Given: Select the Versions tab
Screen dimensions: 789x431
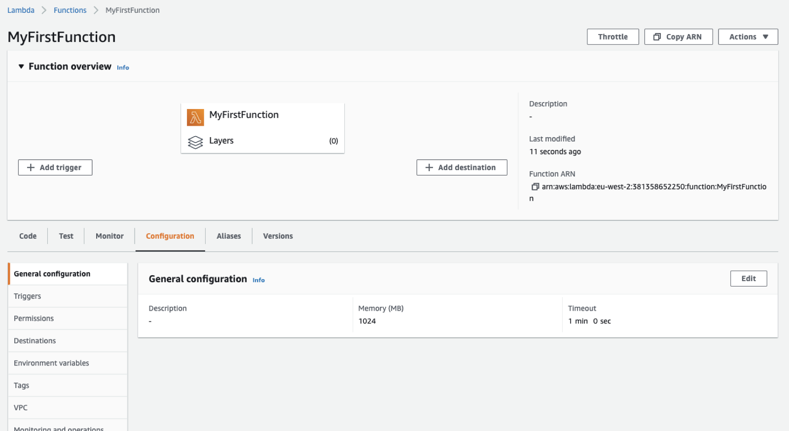Looking at the screenshot, I should tap(278, 236).
